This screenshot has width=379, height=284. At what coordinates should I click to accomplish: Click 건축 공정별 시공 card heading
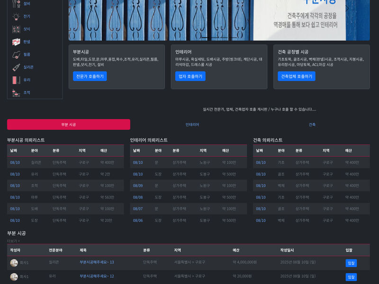tap(293, 52)
